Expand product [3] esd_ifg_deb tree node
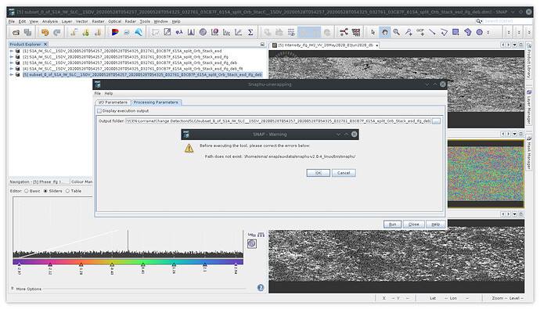540x309 pixels. [12, 63]
